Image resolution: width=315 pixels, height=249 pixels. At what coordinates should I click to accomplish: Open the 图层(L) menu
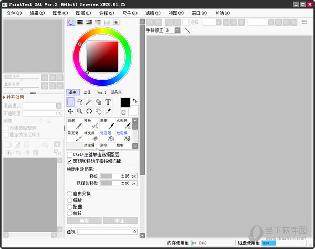83,13
